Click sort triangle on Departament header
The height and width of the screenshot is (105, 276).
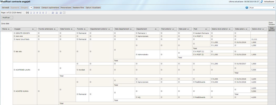(155, 29)
